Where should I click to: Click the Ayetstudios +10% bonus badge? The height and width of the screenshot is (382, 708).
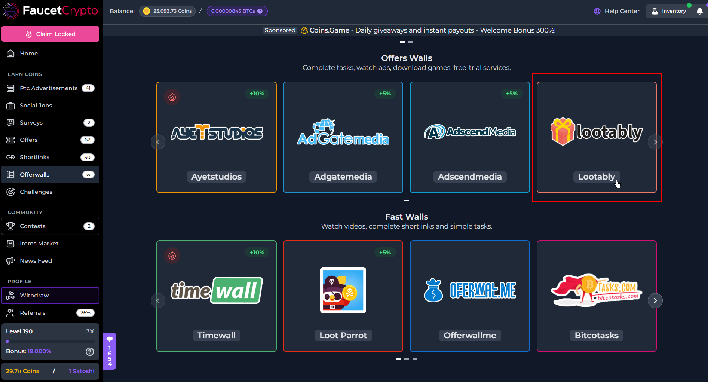tap(257, 94)
